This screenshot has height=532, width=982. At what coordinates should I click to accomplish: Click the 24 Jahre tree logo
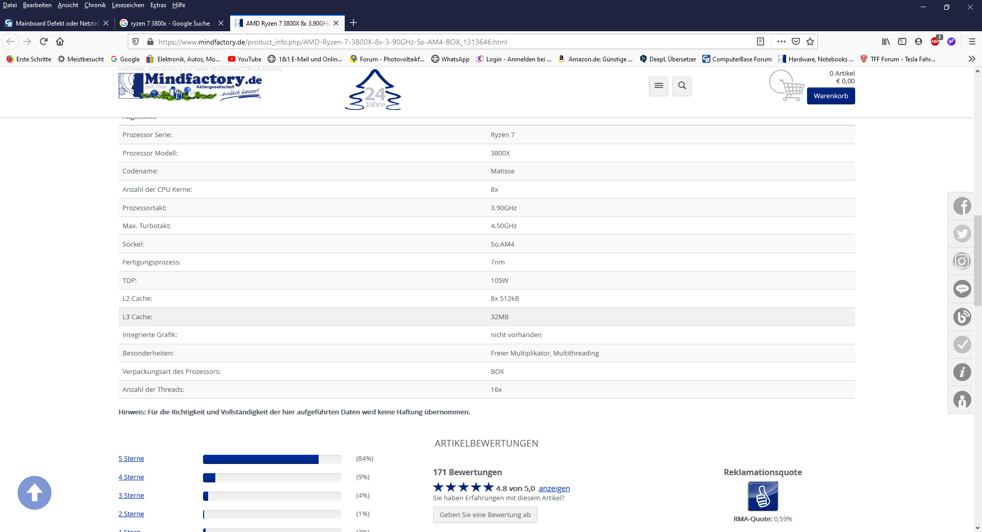point(374,90)
